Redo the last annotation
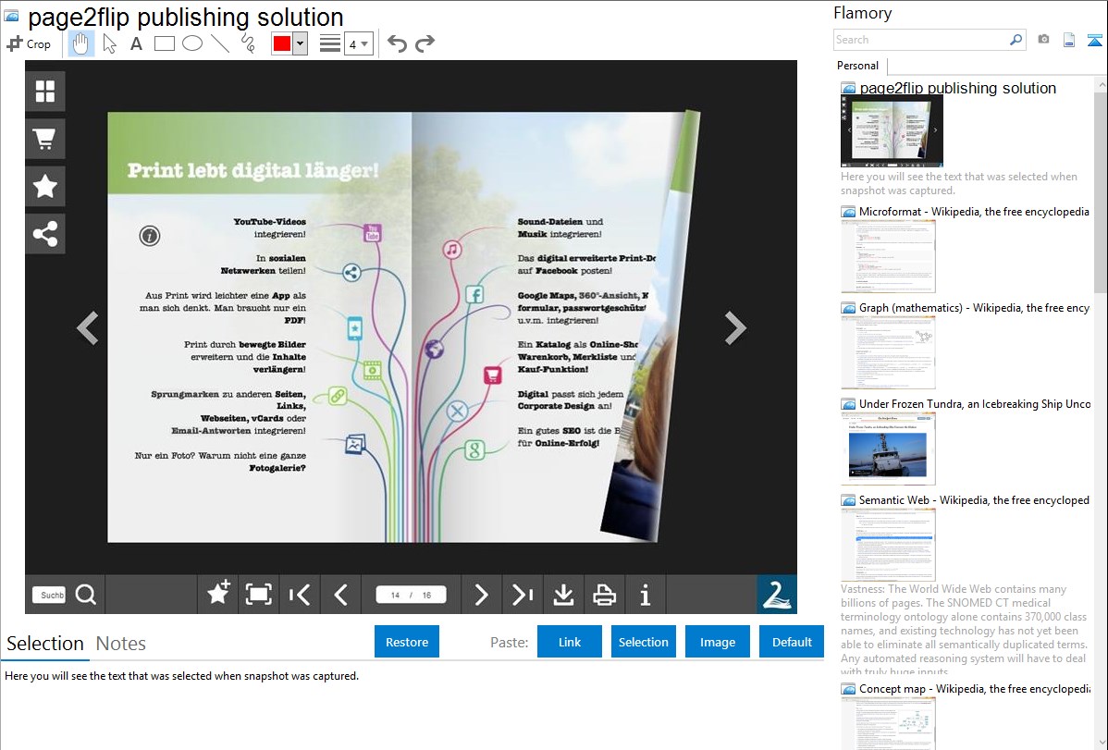 425,43
